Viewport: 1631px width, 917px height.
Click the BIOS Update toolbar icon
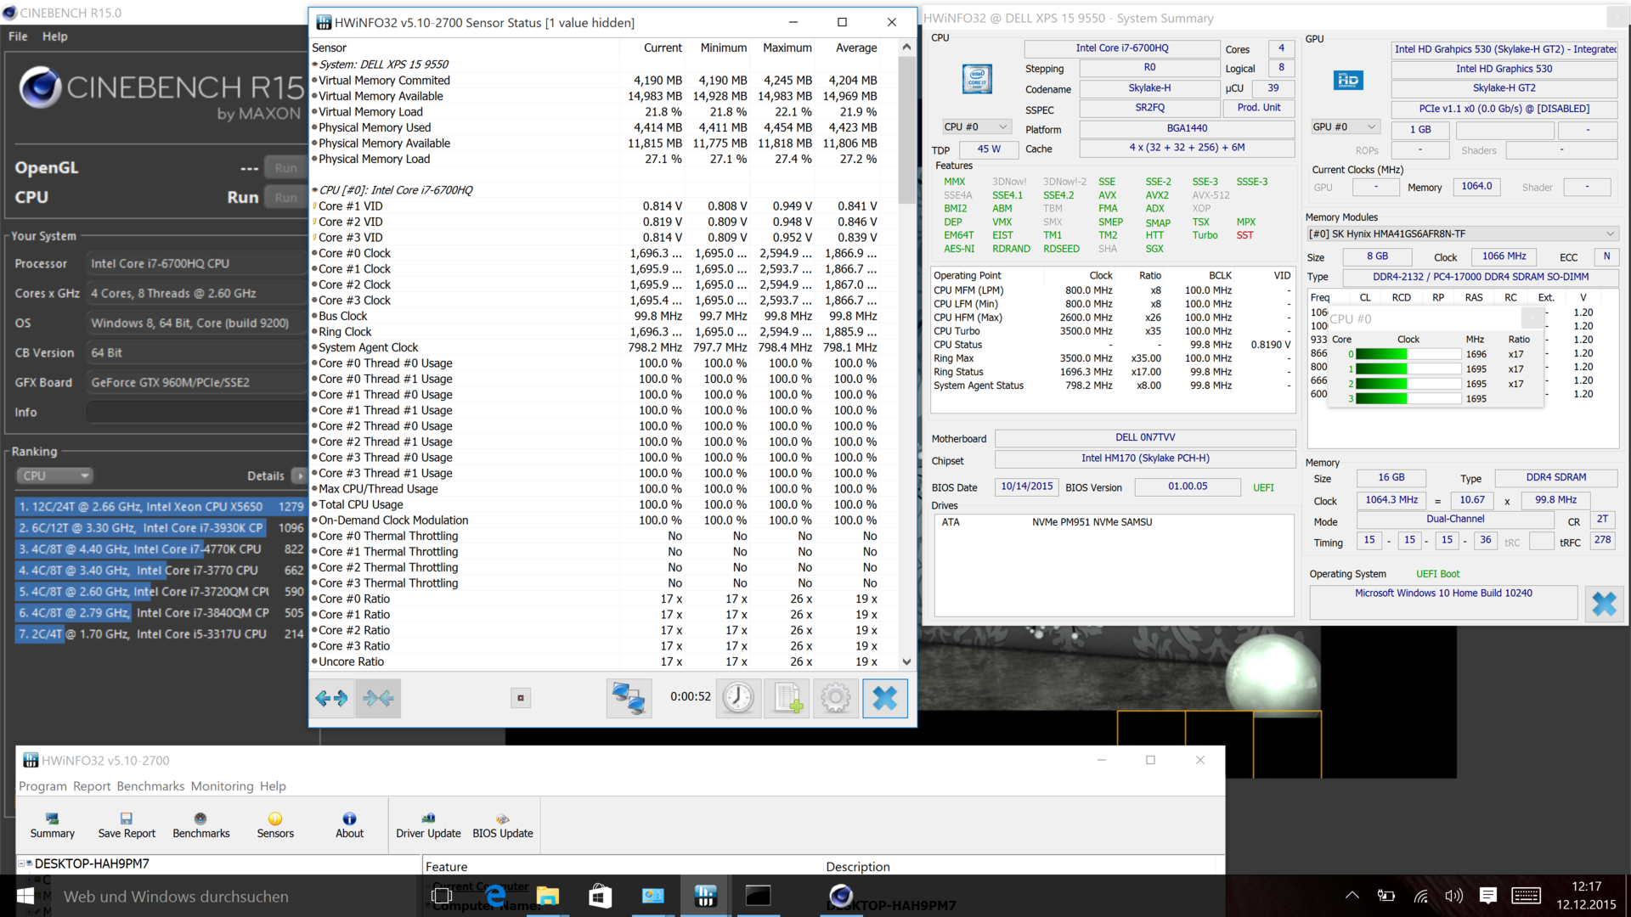[502, 824]
